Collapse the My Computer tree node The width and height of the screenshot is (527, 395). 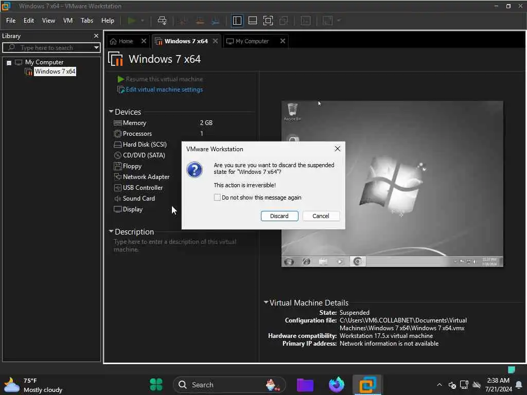coord(9,63)
